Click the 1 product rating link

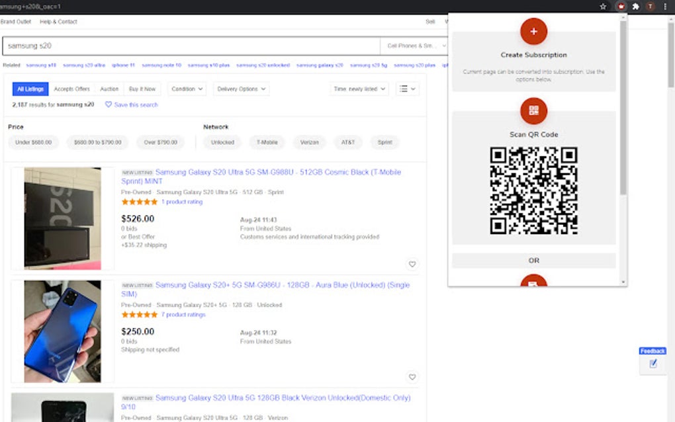182,202
